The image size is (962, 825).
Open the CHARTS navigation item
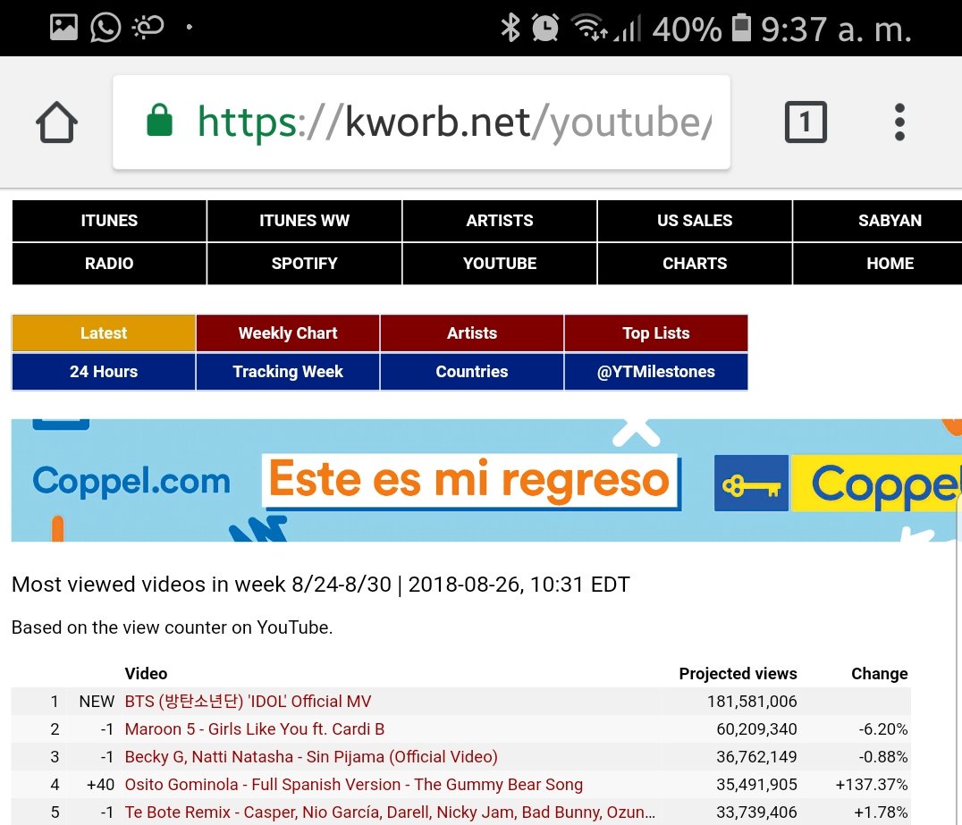695,263
